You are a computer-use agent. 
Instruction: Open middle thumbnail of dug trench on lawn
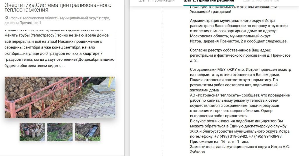(x=60, y=132)
